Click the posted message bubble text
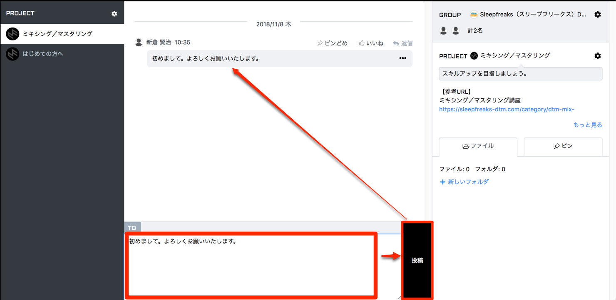The image size is (616, 300). (x=206, y=59)
